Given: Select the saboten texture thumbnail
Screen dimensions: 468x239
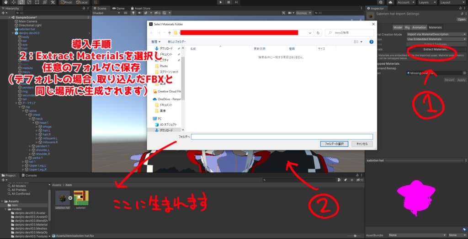Looking at the screenshot, I should (x=81, y=198).
